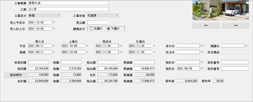The image size is (253, 102).
Task: Click the 工事概要 field containing 金物工法
Action: [68, 3]
